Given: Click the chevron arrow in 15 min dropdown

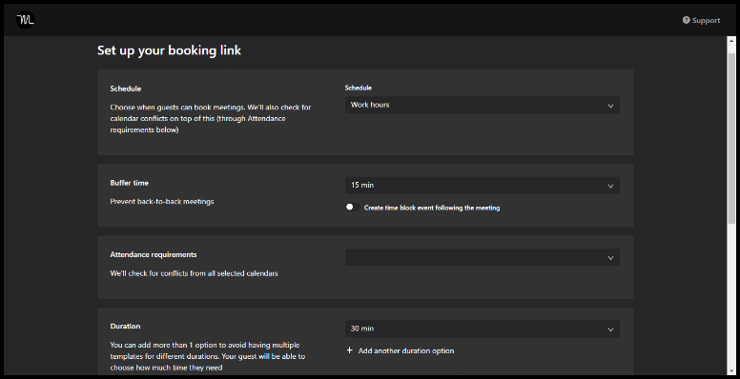Looking at the screenshot, I should [x=610, y=187].
